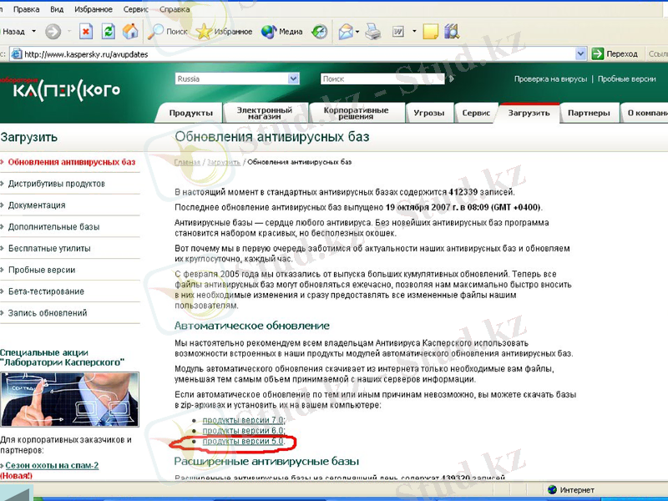Open the Back button history dropdown arrow

[33, 32]
